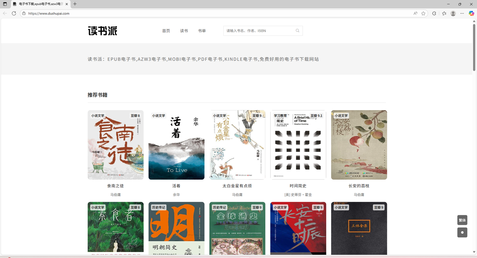This screenshot has width=477, height=258.
Task: Click the 推荐书籍 section heading
Action: pyautogui.click(x=97, y=95)
